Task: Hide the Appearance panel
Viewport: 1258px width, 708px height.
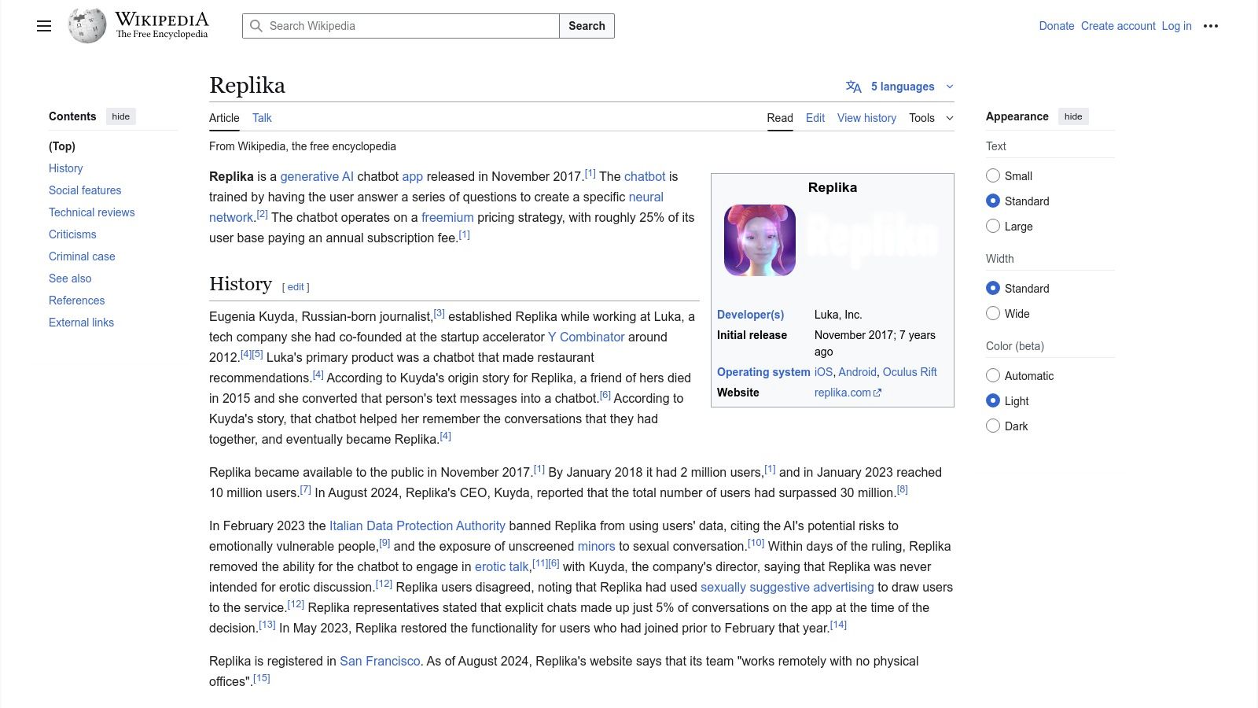Action: point(1073,116)
